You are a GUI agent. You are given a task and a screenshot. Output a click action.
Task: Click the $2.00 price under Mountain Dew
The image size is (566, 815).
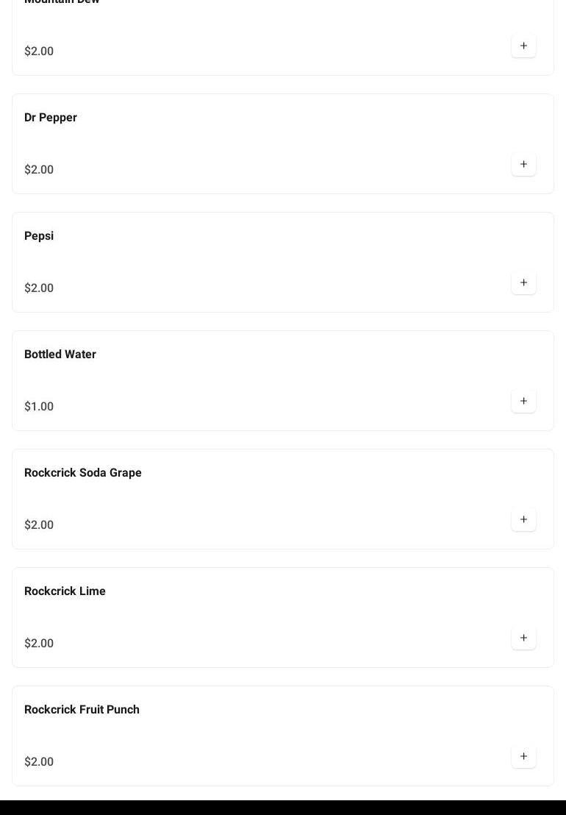point(39,51)
